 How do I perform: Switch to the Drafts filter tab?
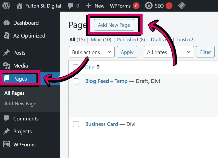157,40
